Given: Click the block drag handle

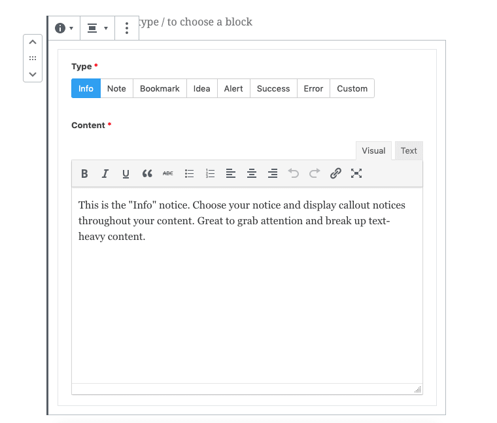Looking at the screenshot, I should click(33, 58).
